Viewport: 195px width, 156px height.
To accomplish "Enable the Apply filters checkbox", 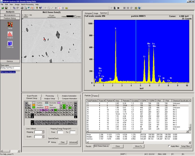I will [x=169, y=146].
